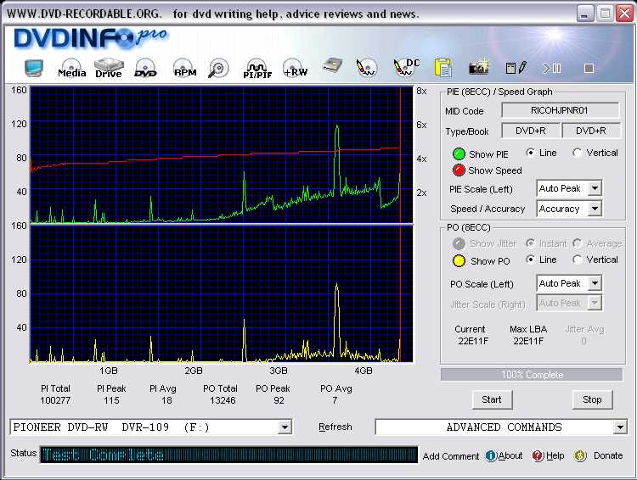
Task: Click the stop square toolbar control
Action: [589, 68]
